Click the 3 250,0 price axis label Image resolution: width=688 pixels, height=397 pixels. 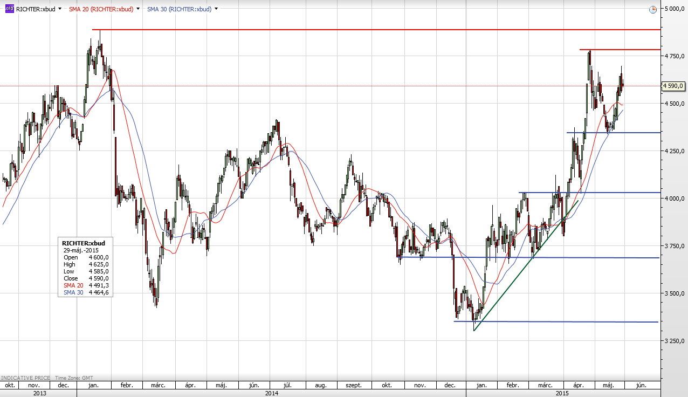tap(675, 341)
